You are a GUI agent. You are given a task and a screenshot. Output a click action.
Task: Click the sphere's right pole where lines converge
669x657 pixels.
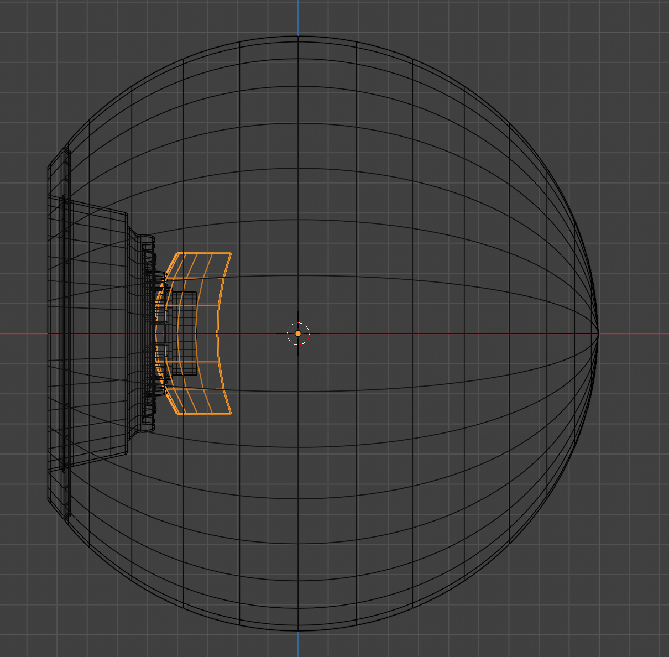pos(598,333)
